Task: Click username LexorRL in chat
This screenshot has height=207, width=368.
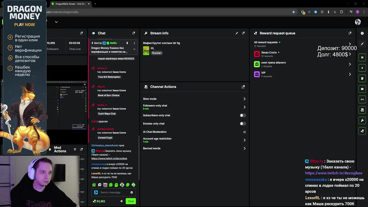Action: [x=96, y=174]
